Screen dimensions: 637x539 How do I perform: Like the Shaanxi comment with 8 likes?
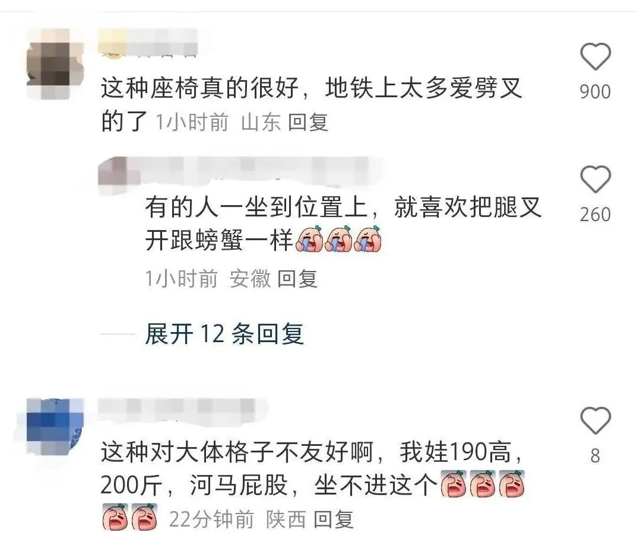(x=595, y=420)
